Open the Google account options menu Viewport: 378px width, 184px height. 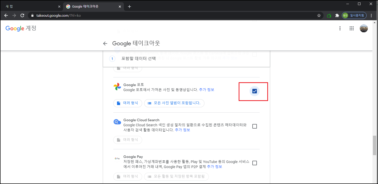pos(340,28)
